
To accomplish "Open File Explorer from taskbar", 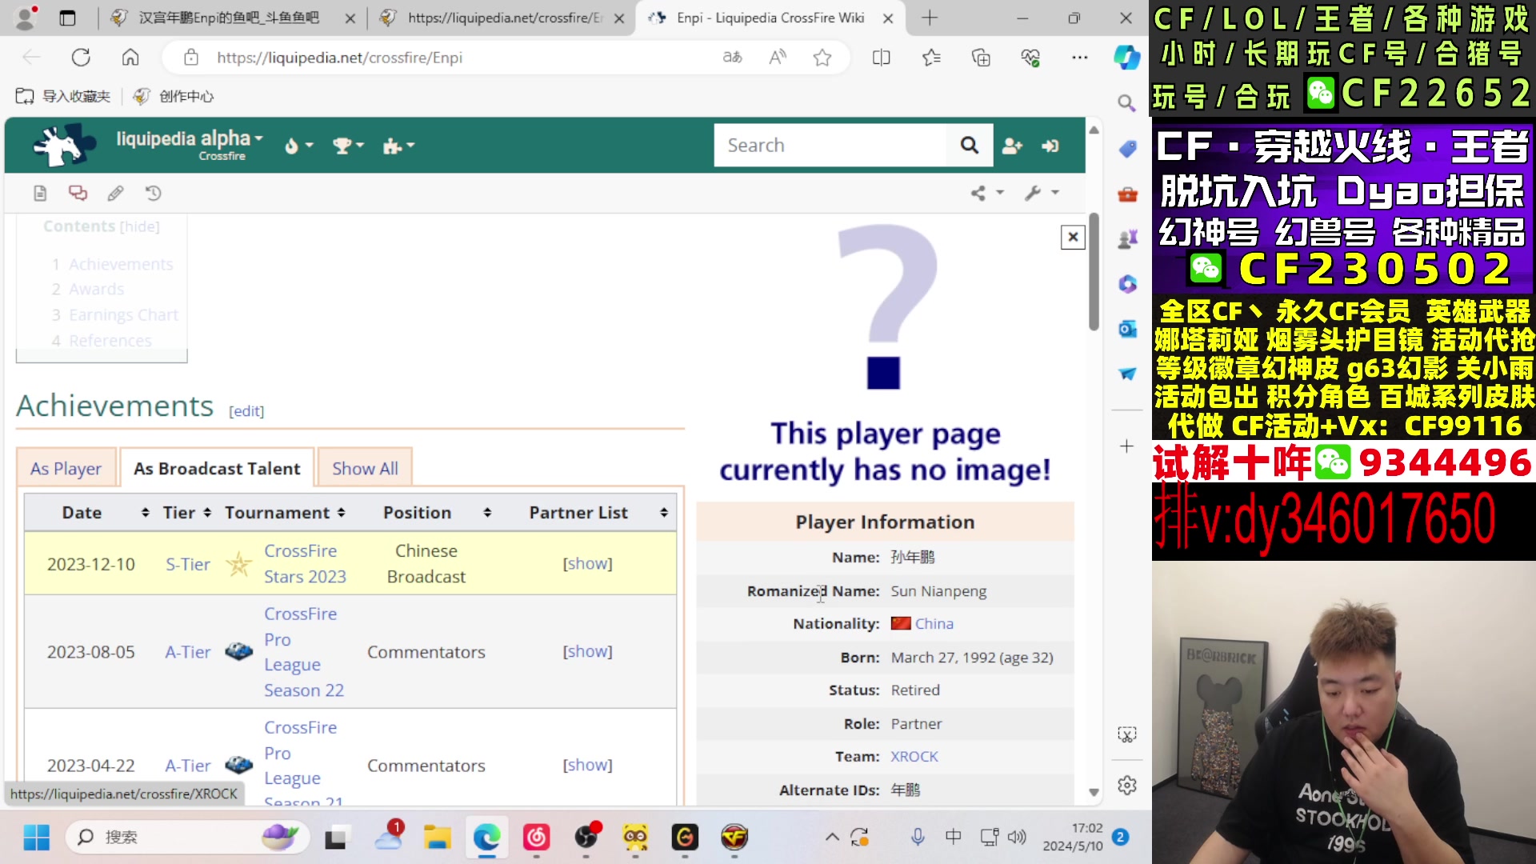I will pyautogui.click(x=438, y=838).
